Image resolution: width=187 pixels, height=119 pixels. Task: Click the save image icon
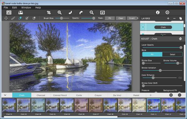pyautogui.click(x=21, y=12)
